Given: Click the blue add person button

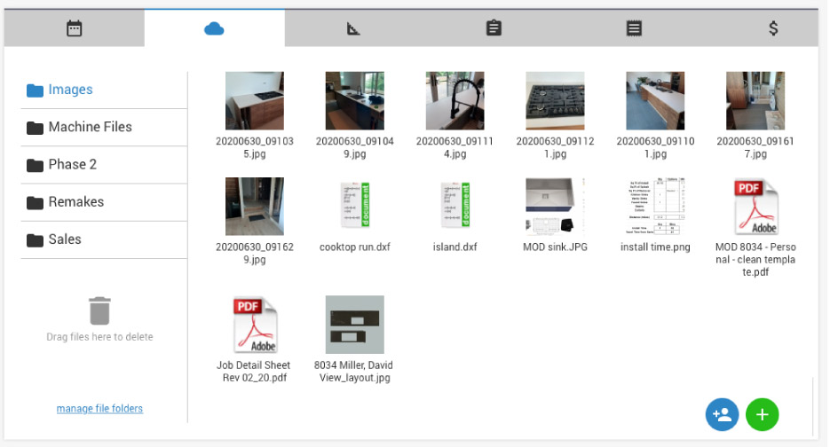Looking at the screenshot, I should pos(722,415).
